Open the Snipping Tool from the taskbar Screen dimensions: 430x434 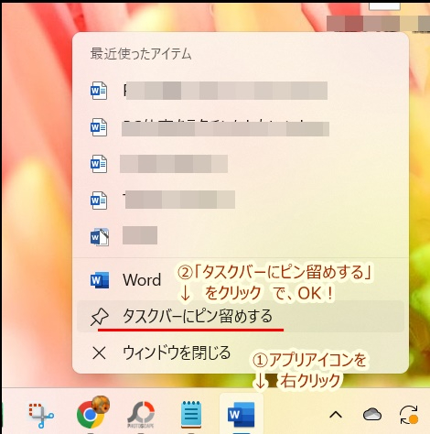click(x=41, y=415)
